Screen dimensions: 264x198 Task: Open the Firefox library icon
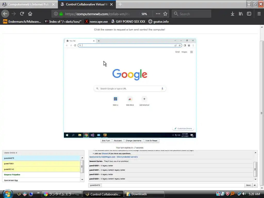coord(241,14)
